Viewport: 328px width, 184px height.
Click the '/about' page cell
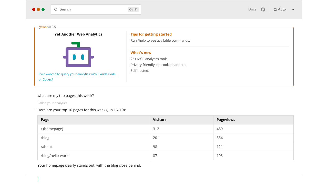pyautogui.click(x=94, y=147)
